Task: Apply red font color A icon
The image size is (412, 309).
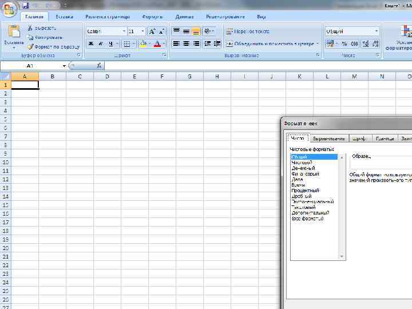Action: 157,43
